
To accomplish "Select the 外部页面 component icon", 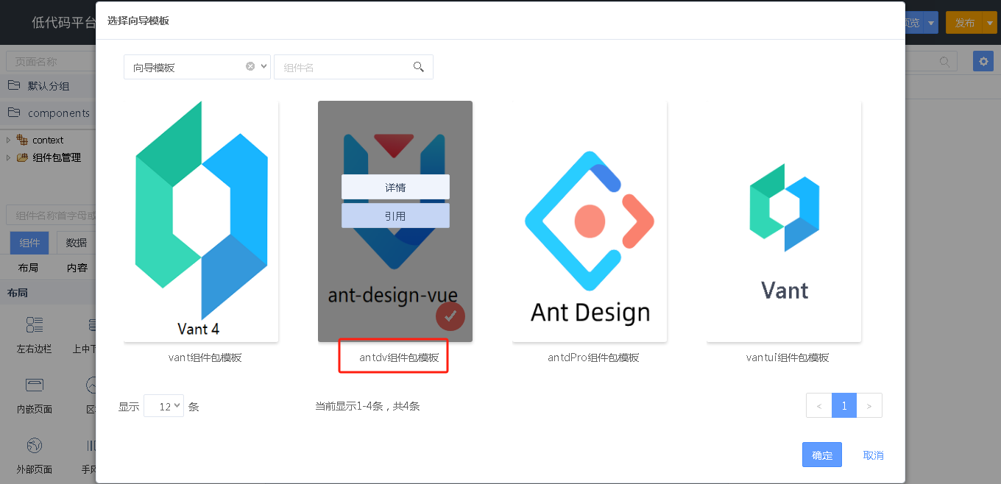I will point(35,446).
